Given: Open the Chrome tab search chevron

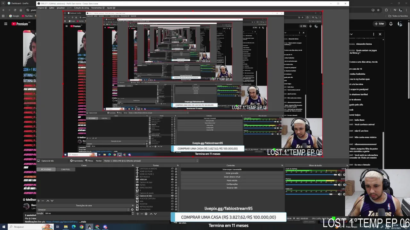Looking at the screenshot, I should pyautogui.click(x=3, y=3).
